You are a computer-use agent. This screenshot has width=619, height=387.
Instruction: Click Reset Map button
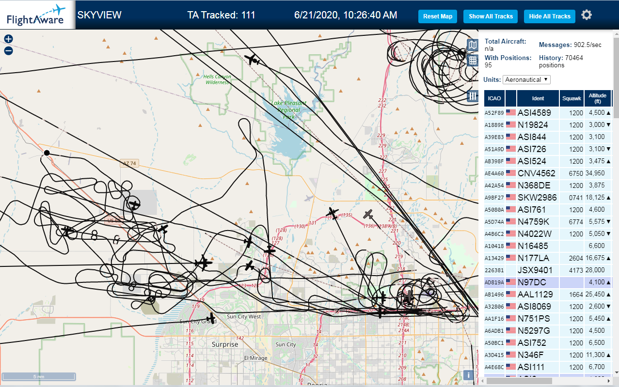pos(438,16)
